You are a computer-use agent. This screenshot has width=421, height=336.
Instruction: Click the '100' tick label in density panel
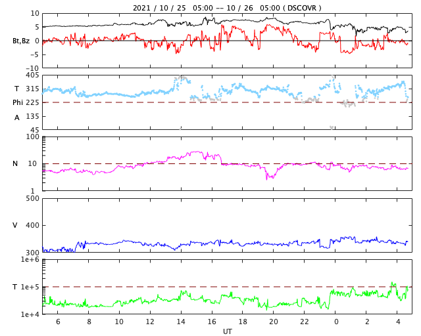(x=32, y=136)
